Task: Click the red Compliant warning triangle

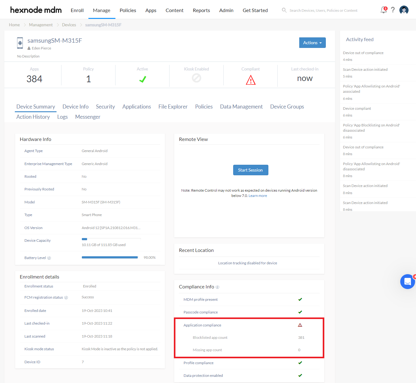Action: [x=251, y=80]
